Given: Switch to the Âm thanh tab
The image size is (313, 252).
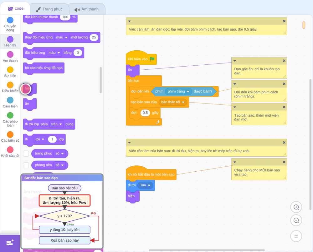Looking at the screenshot, I should pyautogui.click(x=87, y=9).
